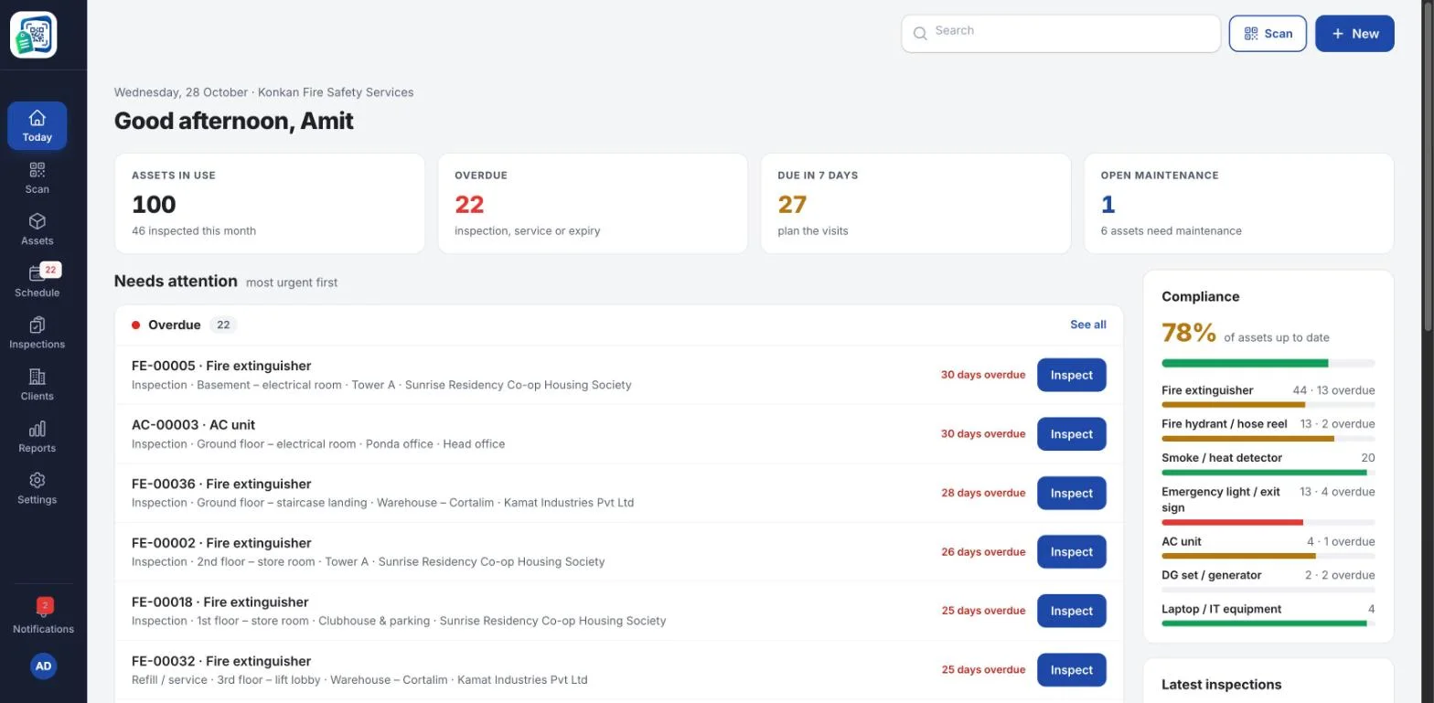The height and width of the screenshot is (703, 1434).
Task: Open the Inspections section
Action: tap(37, 333)
